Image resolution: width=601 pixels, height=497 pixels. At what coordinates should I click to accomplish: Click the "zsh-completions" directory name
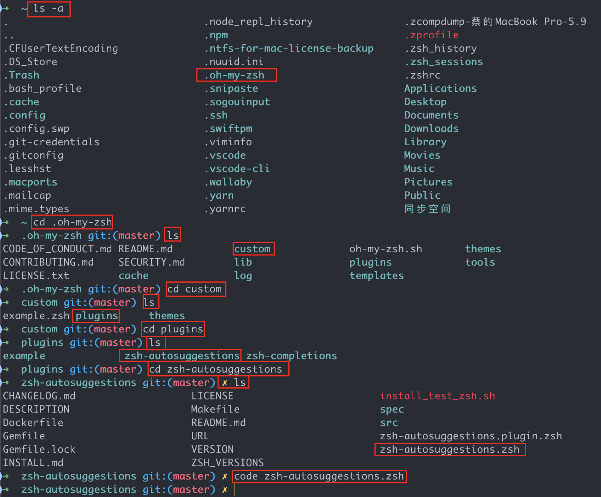pyautogui.click(x=292, y=356)
